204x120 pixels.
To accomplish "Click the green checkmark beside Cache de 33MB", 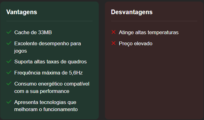I will [9, 32].
